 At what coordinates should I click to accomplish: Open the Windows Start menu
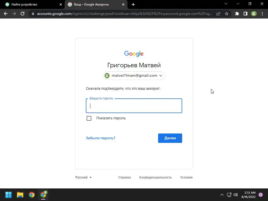(8, 195)
